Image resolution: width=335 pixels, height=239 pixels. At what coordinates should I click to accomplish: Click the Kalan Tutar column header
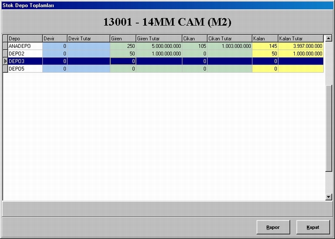tap(300, 38)
